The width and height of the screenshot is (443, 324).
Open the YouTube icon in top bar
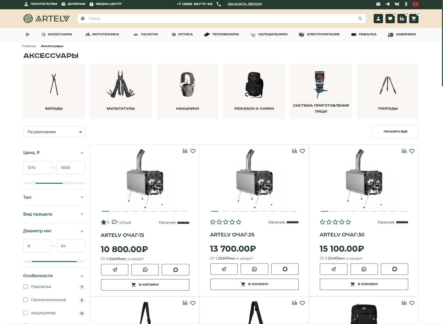click(x=415, y=4)
